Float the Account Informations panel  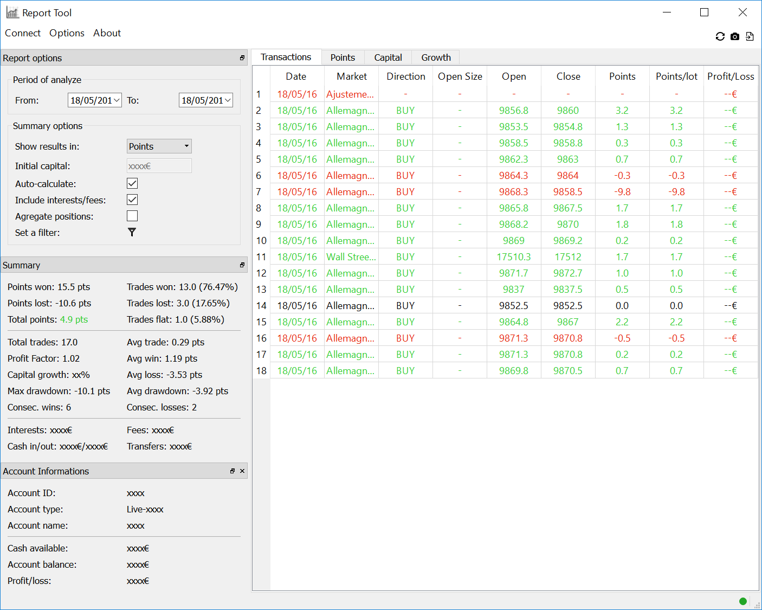pyautogui.click(x=232, y=471)
